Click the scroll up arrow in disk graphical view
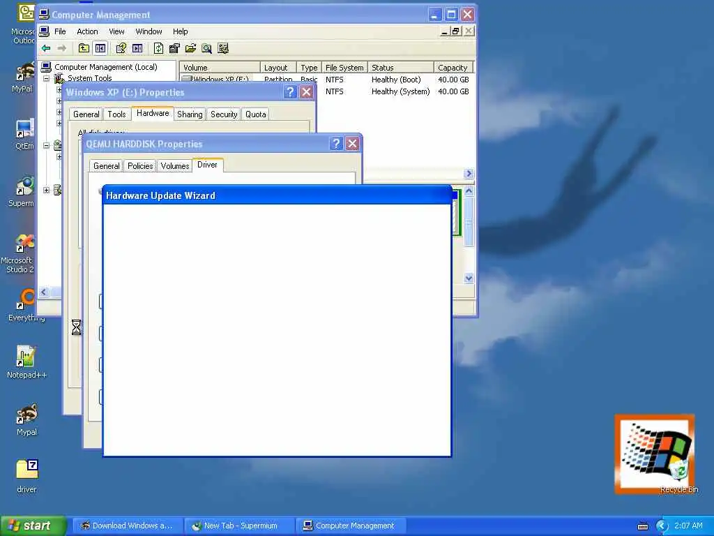 tap(469, 191)
